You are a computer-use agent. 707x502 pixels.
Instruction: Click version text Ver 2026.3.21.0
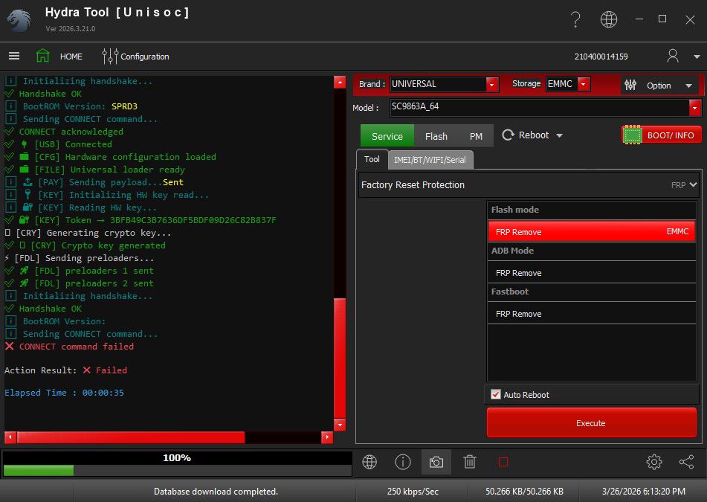click(71, 28)
